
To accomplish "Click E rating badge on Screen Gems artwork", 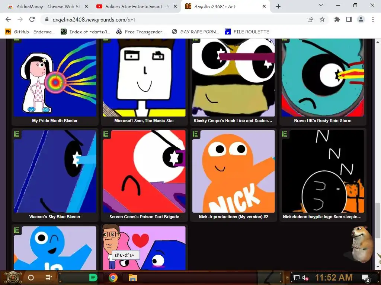I will [x=106, y=134].
